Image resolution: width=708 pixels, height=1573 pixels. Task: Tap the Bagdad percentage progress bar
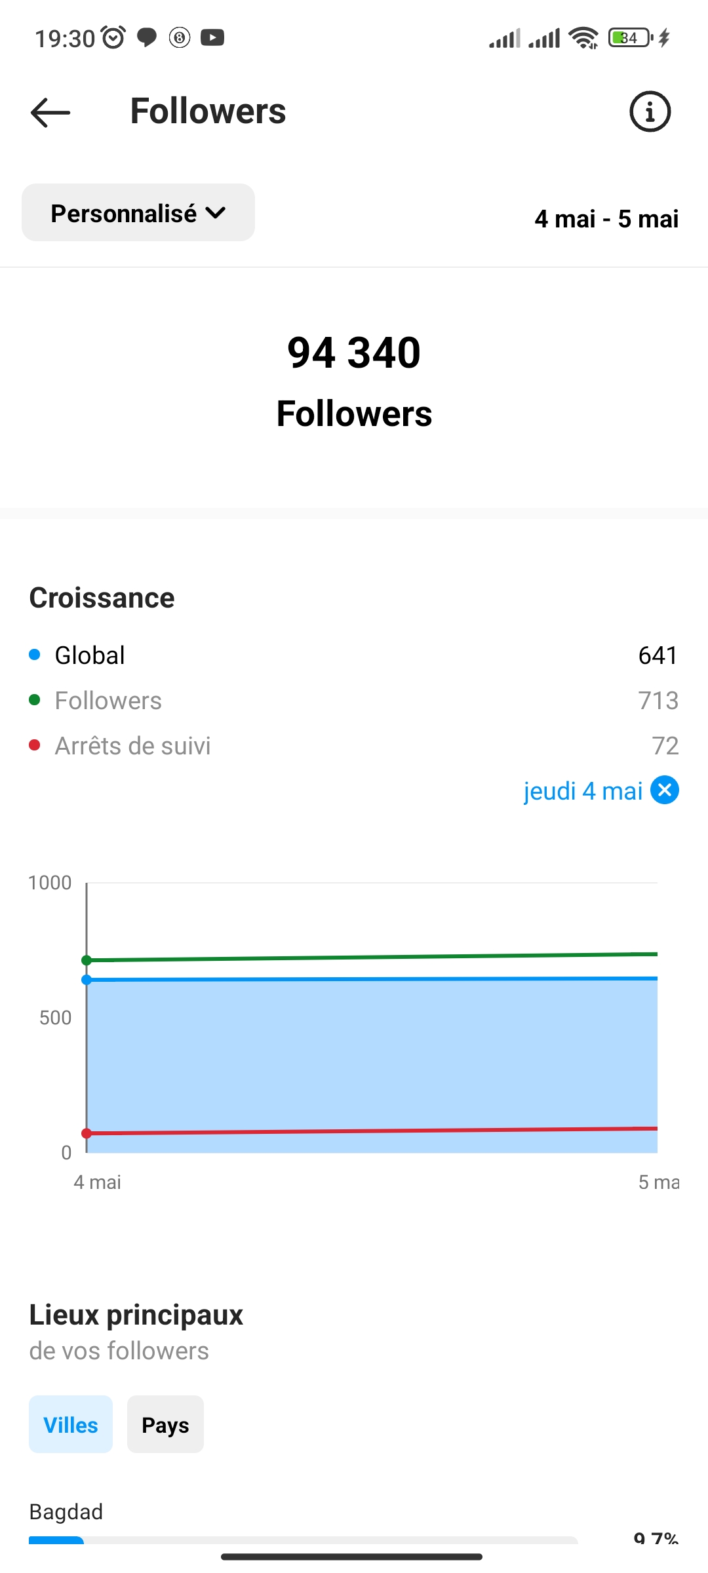[303, 1540]
